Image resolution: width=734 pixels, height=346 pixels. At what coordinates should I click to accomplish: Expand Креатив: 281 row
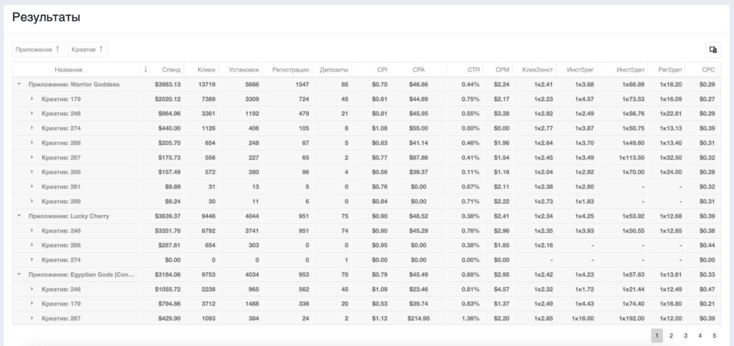tap(32, 187)
